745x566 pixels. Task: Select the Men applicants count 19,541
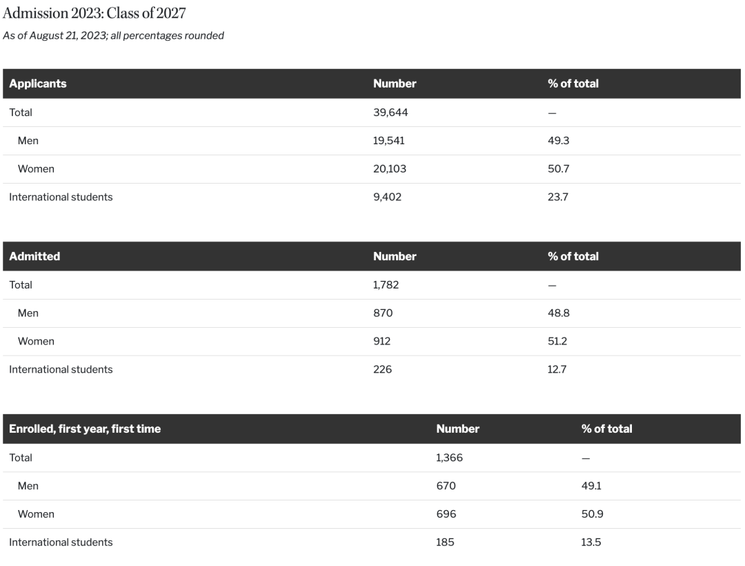click(388, 141)
